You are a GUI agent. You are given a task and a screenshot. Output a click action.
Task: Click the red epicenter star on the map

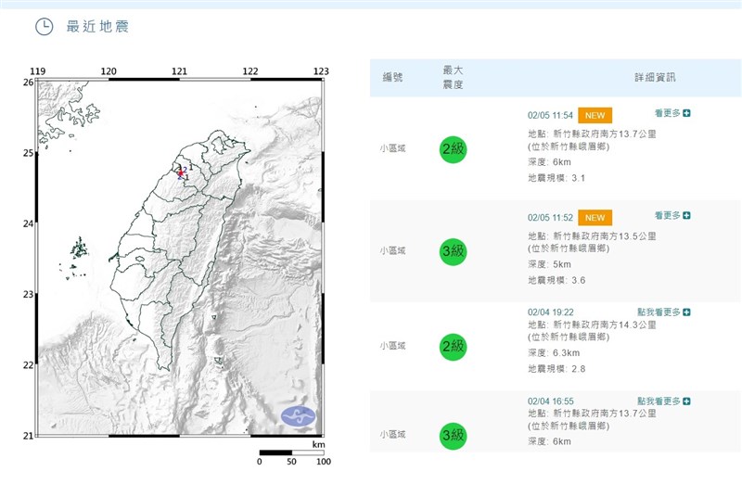click(x=181, y=172)
